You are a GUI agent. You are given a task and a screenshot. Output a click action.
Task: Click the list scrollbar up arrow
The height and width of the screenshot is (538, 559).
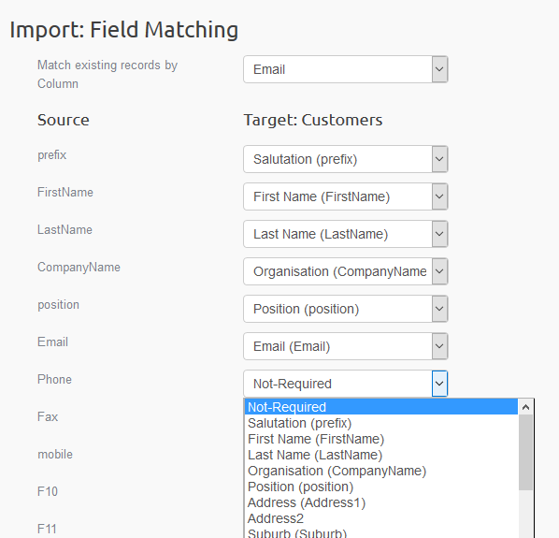[525, 407]
